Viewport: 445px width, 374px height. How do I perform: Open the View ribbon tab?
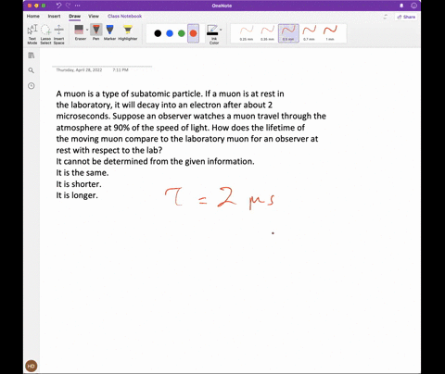[x=94, y=16]
